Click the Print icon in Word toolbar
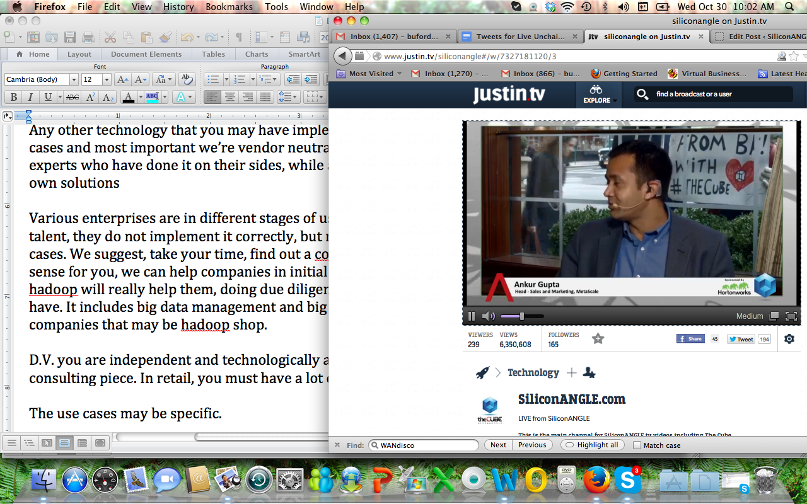This screenshot has width=807, height=504. pos(88,37)
